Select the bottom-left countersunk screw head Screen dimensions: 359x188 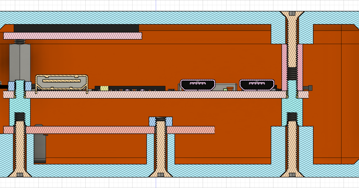click(20, 174)
